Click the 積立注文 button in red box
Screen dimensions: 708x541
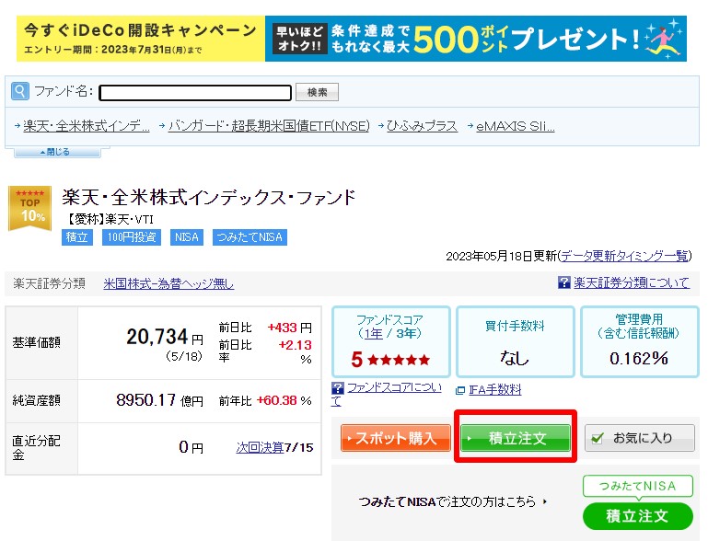tap(516, 438)
